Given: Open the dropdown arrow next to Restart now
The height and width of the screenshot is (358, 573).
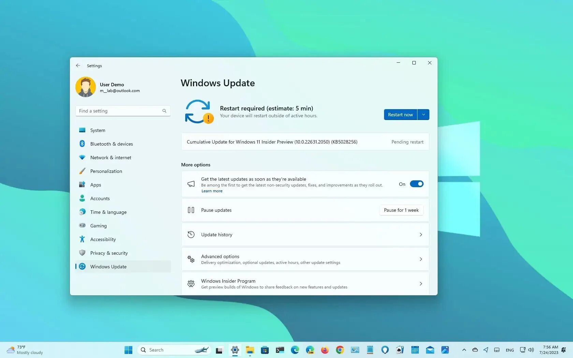Looking at the screenshot, I should [x=423, y=115].
